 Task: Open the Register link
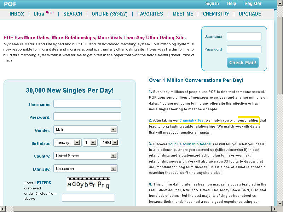click(253, 4)
